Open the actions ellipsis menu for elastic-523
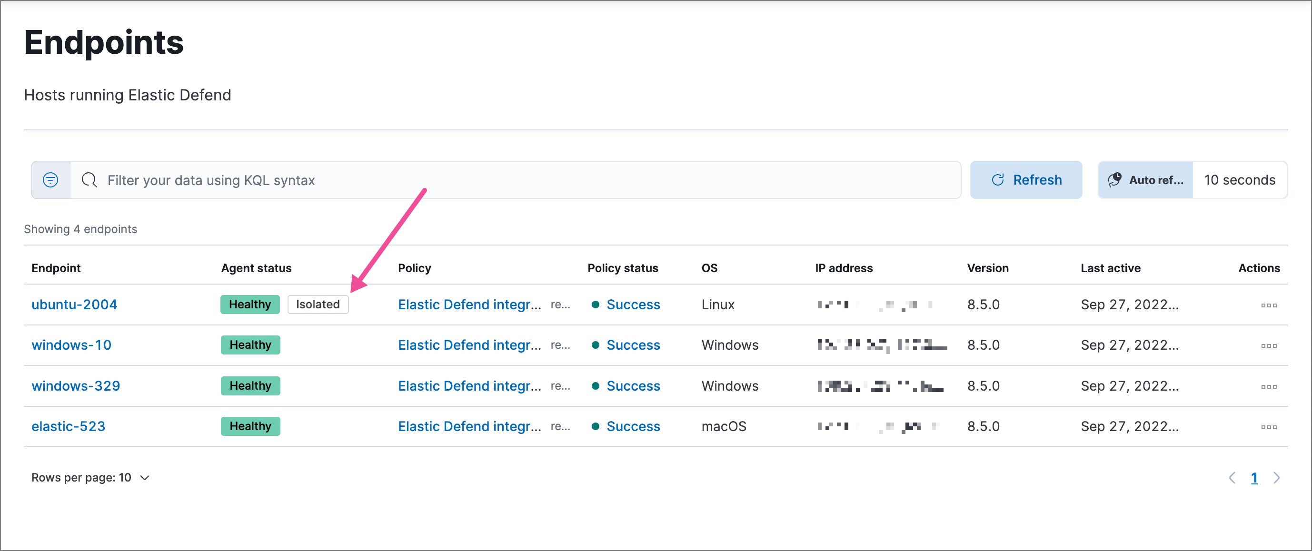Screen dimensions: 1312x551 point(1269,427)
